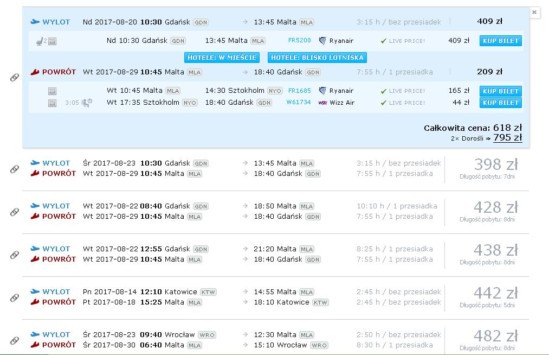Open HOTELE: BLISKO LOTNISKA hotels button
Image resolution: width=549 pixels, height=355 pixels.
pos(317,58)
